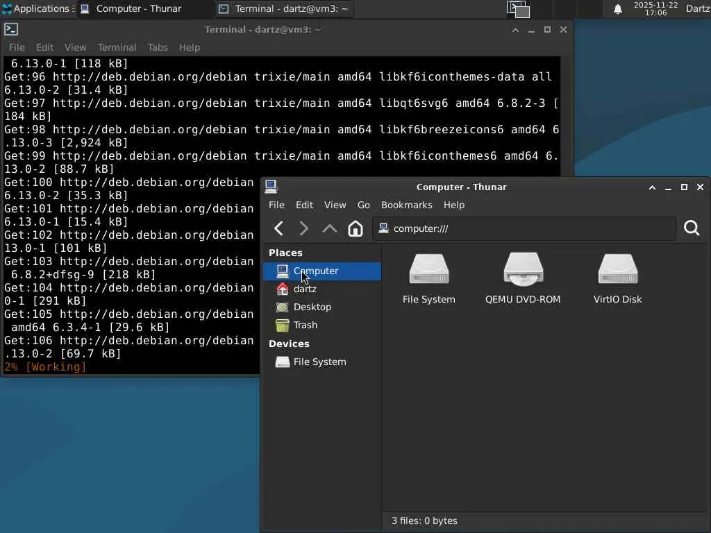Click the '2% [Working]' progress line in terminal
The height and width of the screenshot is (533, 711).
click(x=45, y=366)
